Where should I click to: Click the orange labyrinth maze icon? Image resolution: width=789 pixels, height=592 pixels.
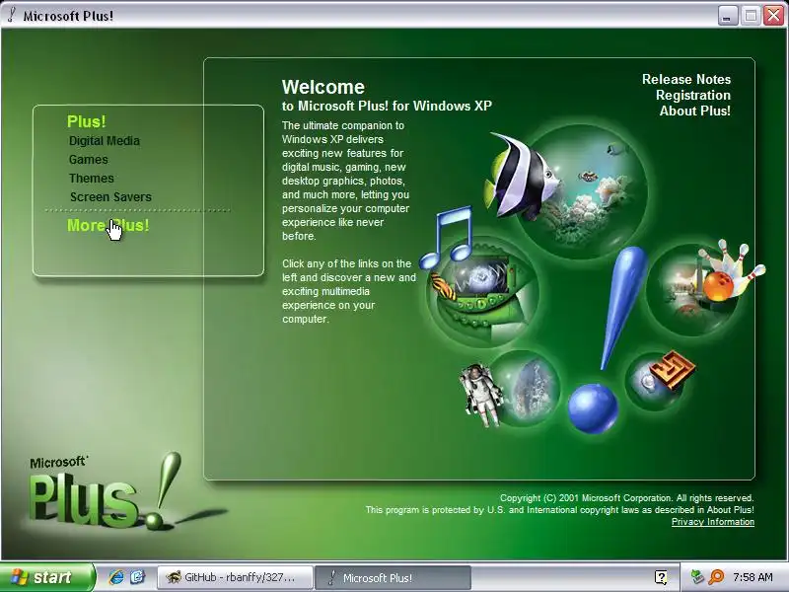click(x=672, y=369)
